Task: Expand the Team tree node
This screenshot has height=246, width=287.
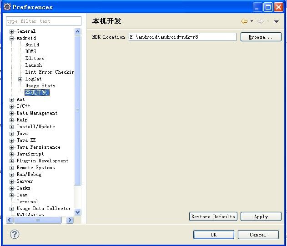Action: click(x=11, y=195)
